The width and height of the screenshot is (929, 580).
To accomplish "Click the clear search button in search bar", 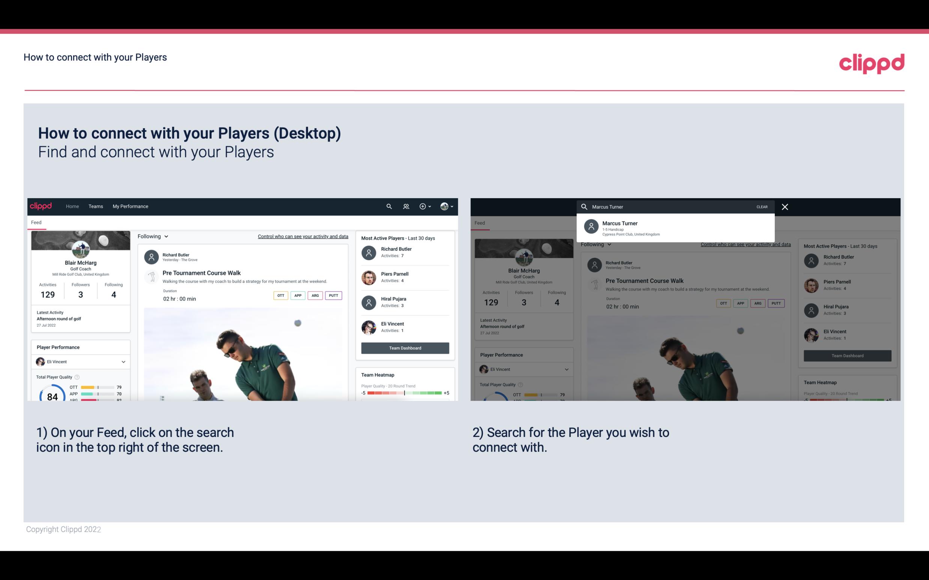I will coord(761,206).
